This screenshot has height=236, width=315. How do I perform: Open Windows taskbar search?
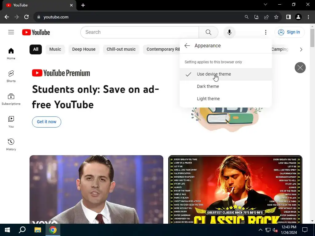coord(22,230)
